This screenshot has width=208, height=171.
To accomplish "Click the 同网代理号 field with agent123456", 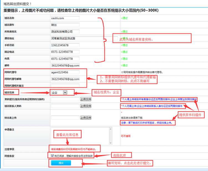I will (x=65, y=72).
